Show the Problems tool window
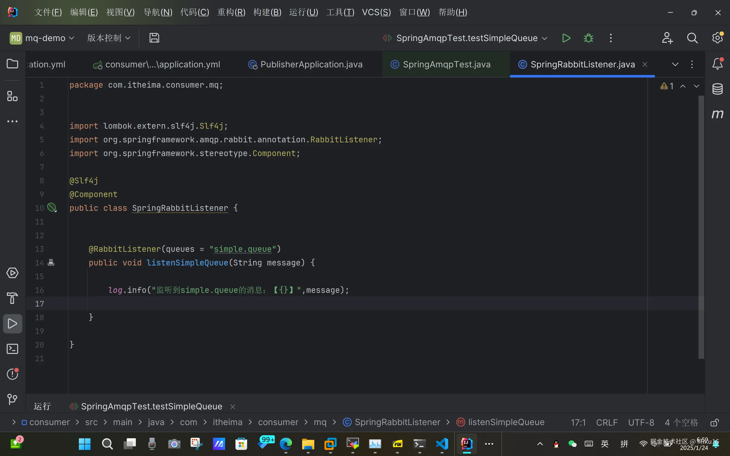 coord(12,374)
